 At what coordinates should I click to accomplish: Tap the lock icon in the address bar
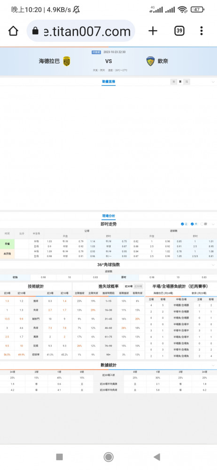point(35,31)
